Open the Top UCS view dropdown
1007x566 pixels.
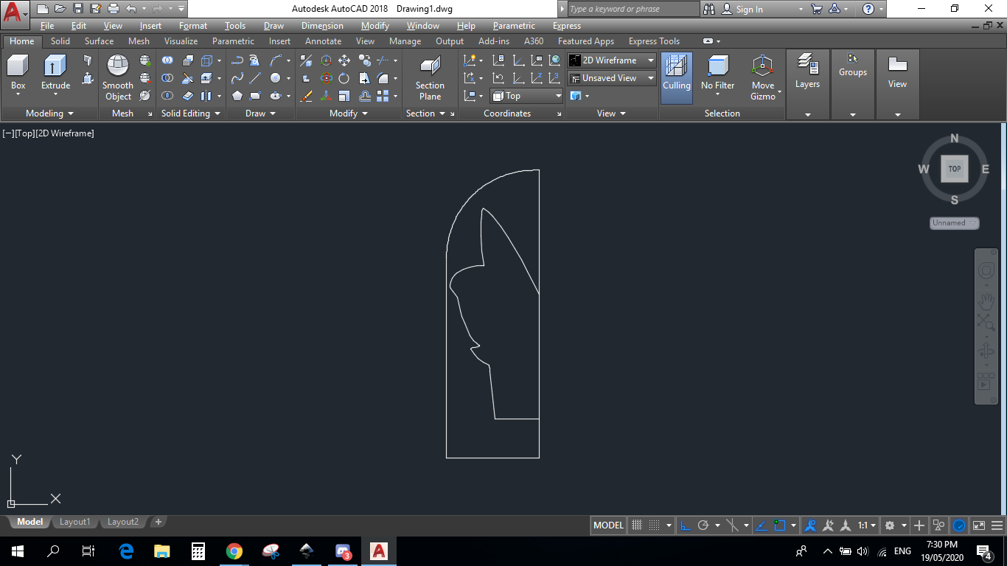click(x=526, y=96)
